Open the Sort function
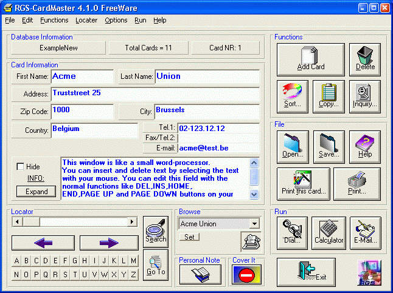This screenshot has width=393, height=293. (293, 96)
